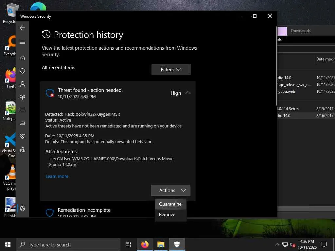This screenshot has height=251, width=335.
Task: Click the Protection history clock icon
Action: [x=46, y=34]
